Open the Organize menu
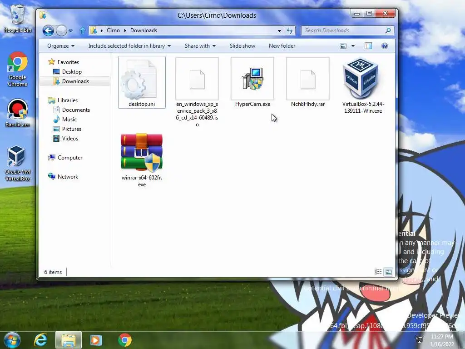 [61, 46]
